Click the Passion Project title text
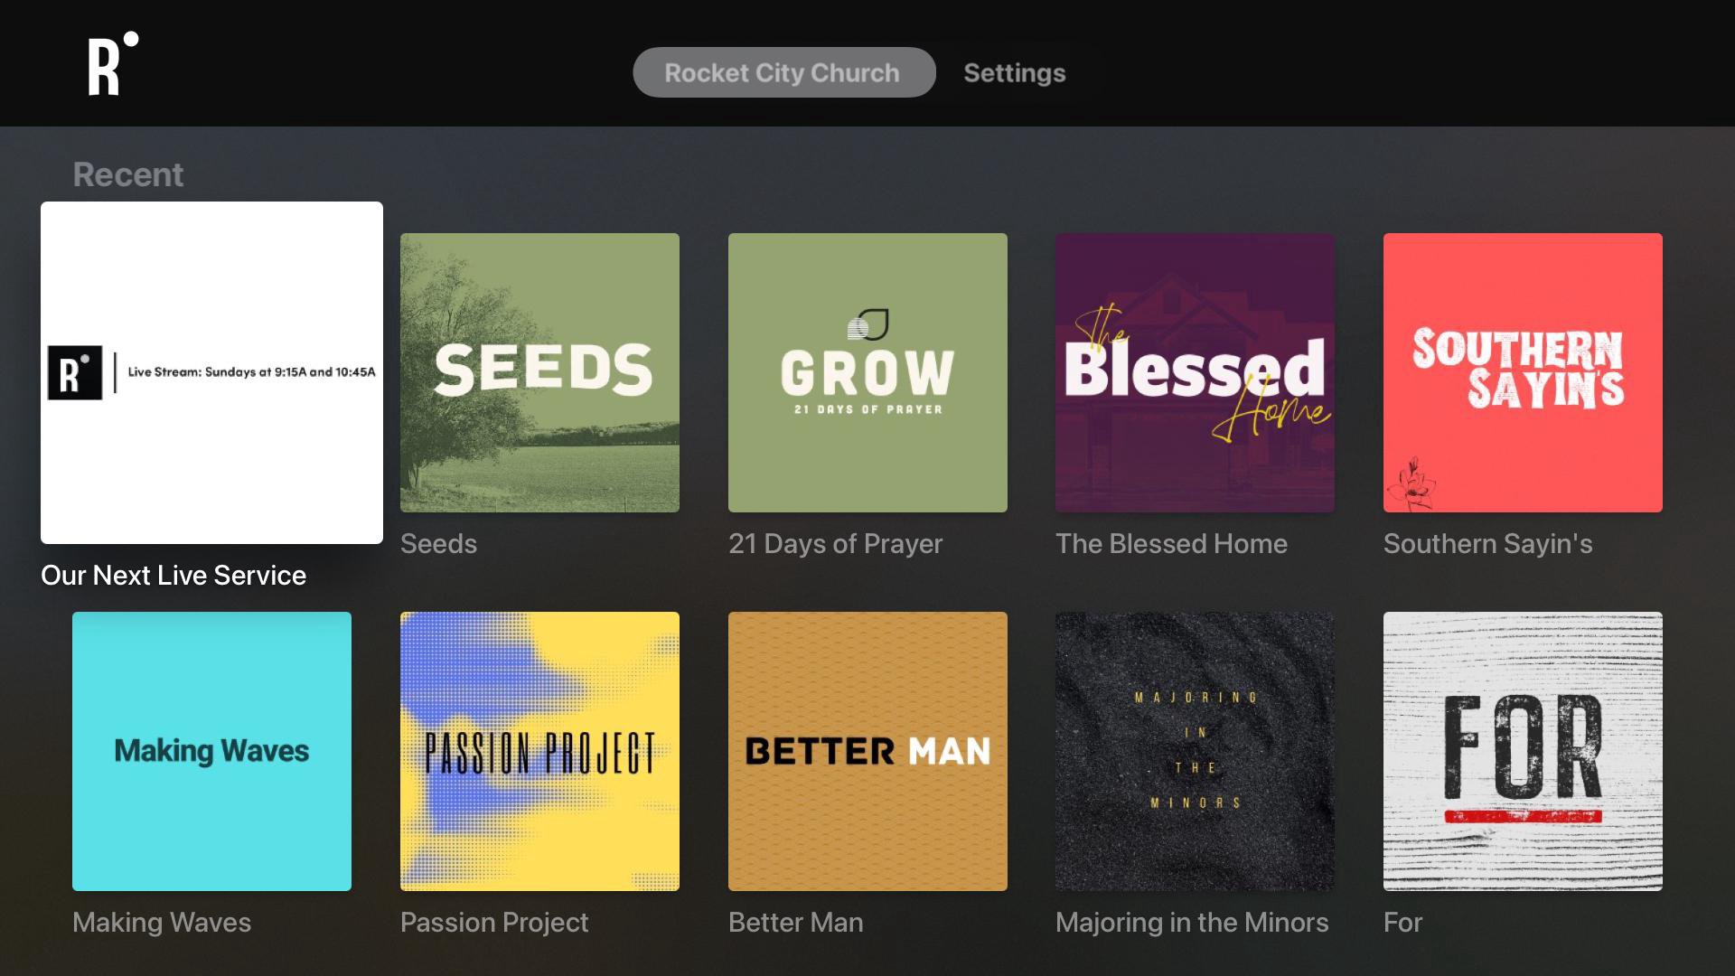The height and width of the screenshot is (976, 1735). tap(494, 922)
